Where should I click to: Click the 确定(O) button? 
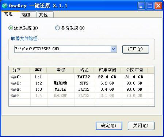[109, 126]
